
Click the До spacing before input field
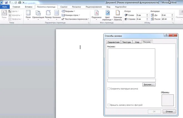(166, 15)
